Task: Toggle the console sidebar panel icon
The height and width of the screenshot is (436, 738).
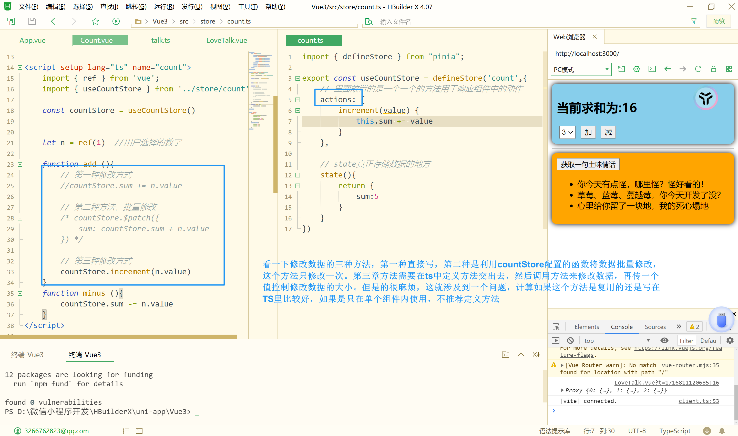Action: pos(555,341)
